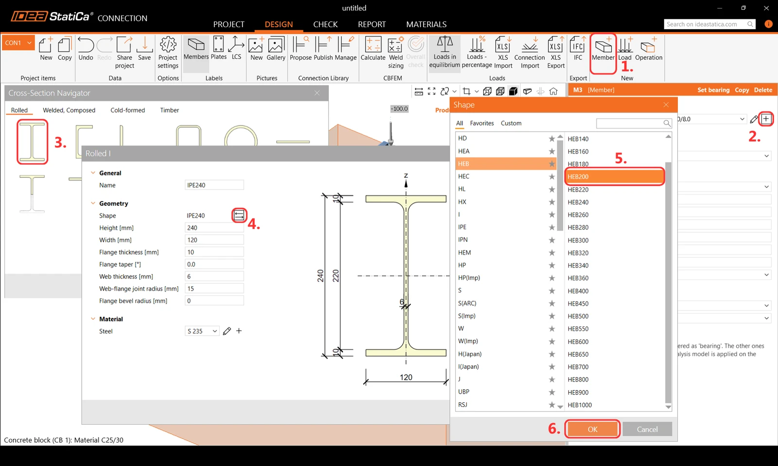
Task: Open the REPORT tab
Action: 371,24
